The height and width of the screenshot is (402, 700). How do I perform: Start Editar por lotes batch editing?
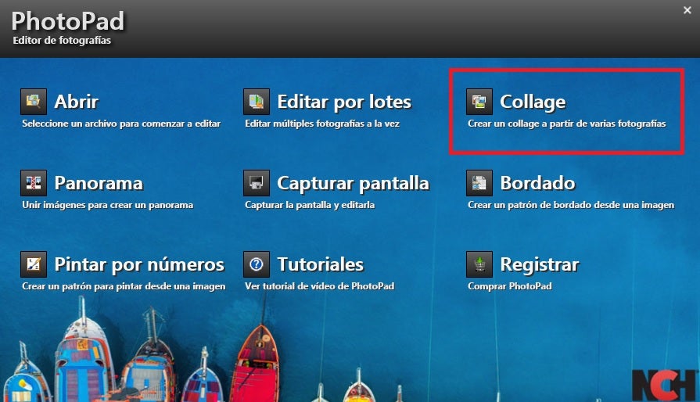pyautogui.click(x=344, y=102)
